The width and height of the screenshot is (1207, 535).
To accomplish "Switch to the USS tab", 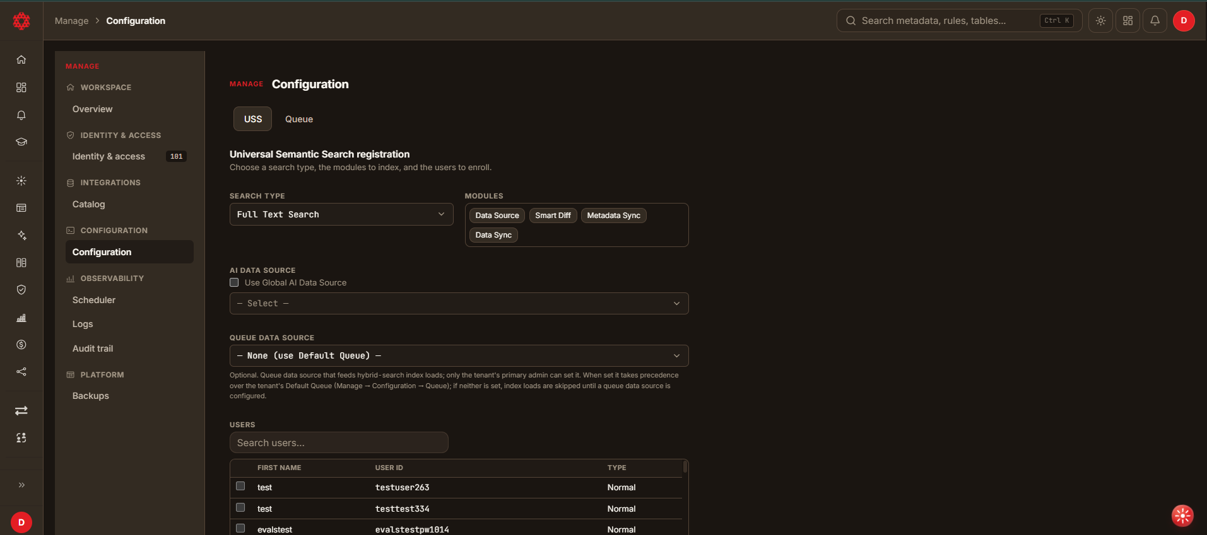I will (252, 118).
